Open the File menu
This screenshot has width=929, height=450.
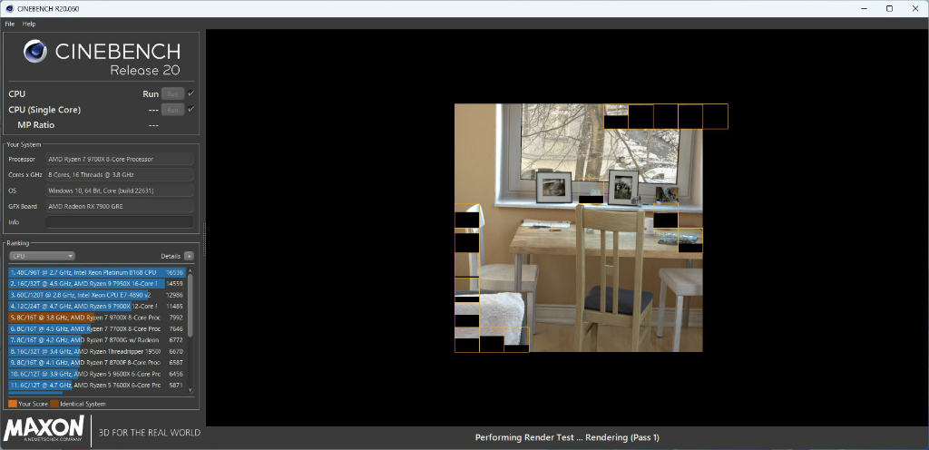click(x=9, y=24)
